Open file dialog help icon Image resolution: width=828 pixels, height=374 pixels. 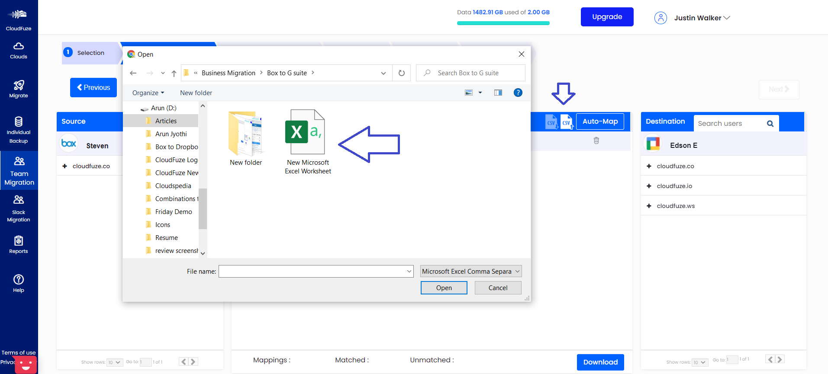click(x=518, y=93)
